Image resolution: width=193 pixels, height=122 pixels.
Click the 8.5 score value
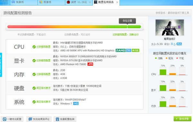(173, 44)
